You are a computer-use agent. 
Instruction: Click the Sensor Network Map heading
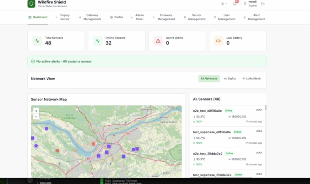(49, 99)
